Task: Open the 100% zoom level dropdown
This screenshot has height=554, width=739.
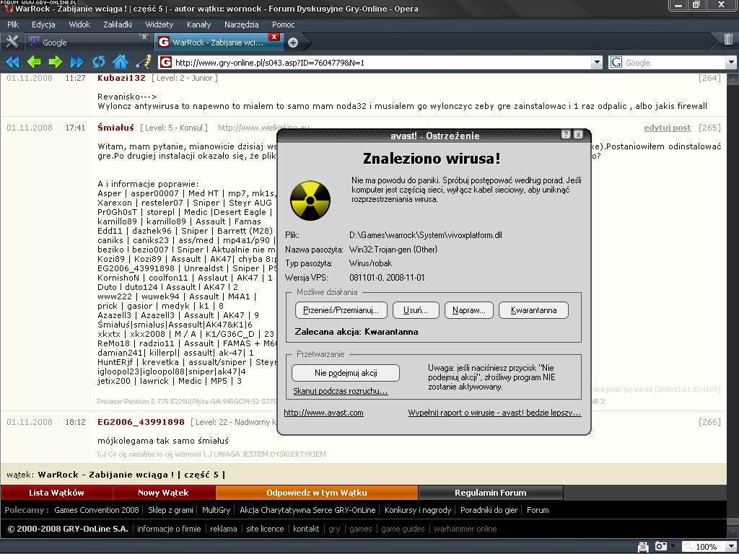Action: (x=730, y=547)
